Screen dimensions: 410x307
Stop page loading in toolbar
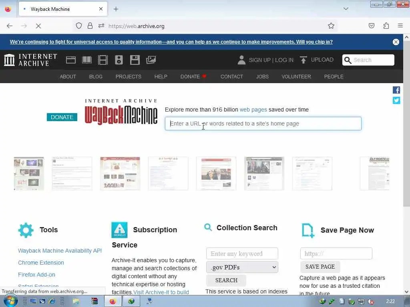point(38,26)
